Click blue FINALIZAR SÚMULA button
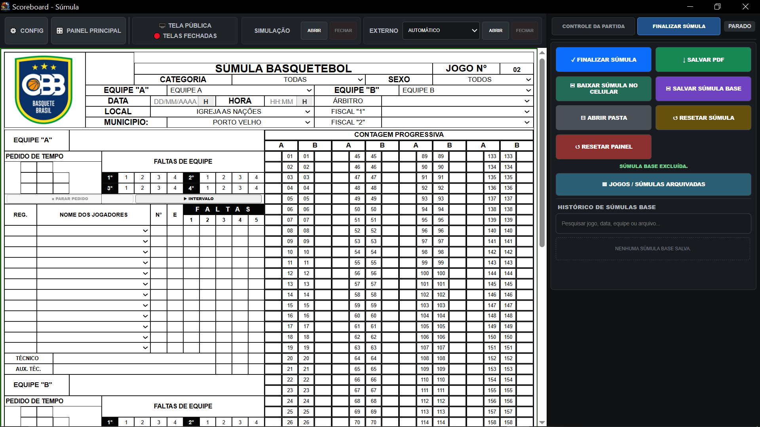The image size is (760, 427). 604,60
